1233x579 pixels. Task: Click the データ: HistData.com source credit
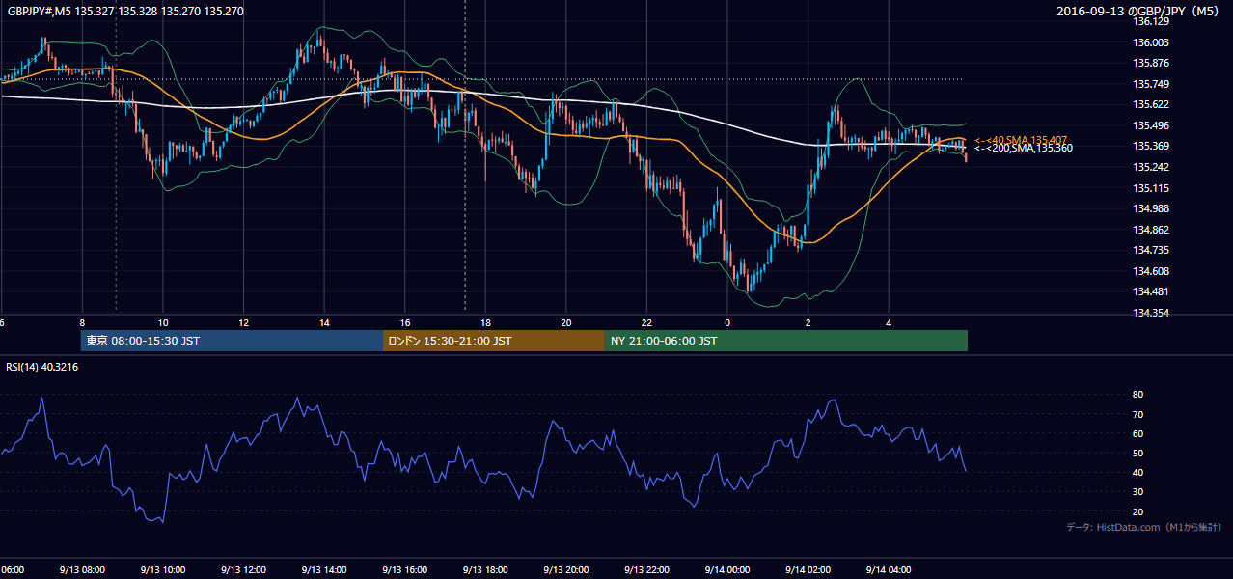coord(1144,527)
